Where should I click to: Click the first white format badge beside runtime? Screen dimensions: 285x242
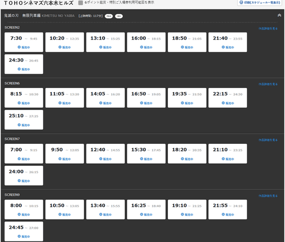point(109,16)
